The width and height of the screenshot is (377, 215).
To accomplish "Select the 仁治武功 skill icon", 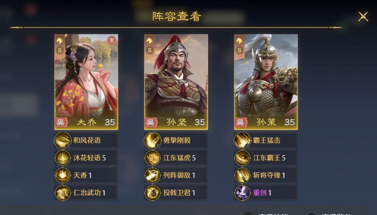I will coord(63,193).
